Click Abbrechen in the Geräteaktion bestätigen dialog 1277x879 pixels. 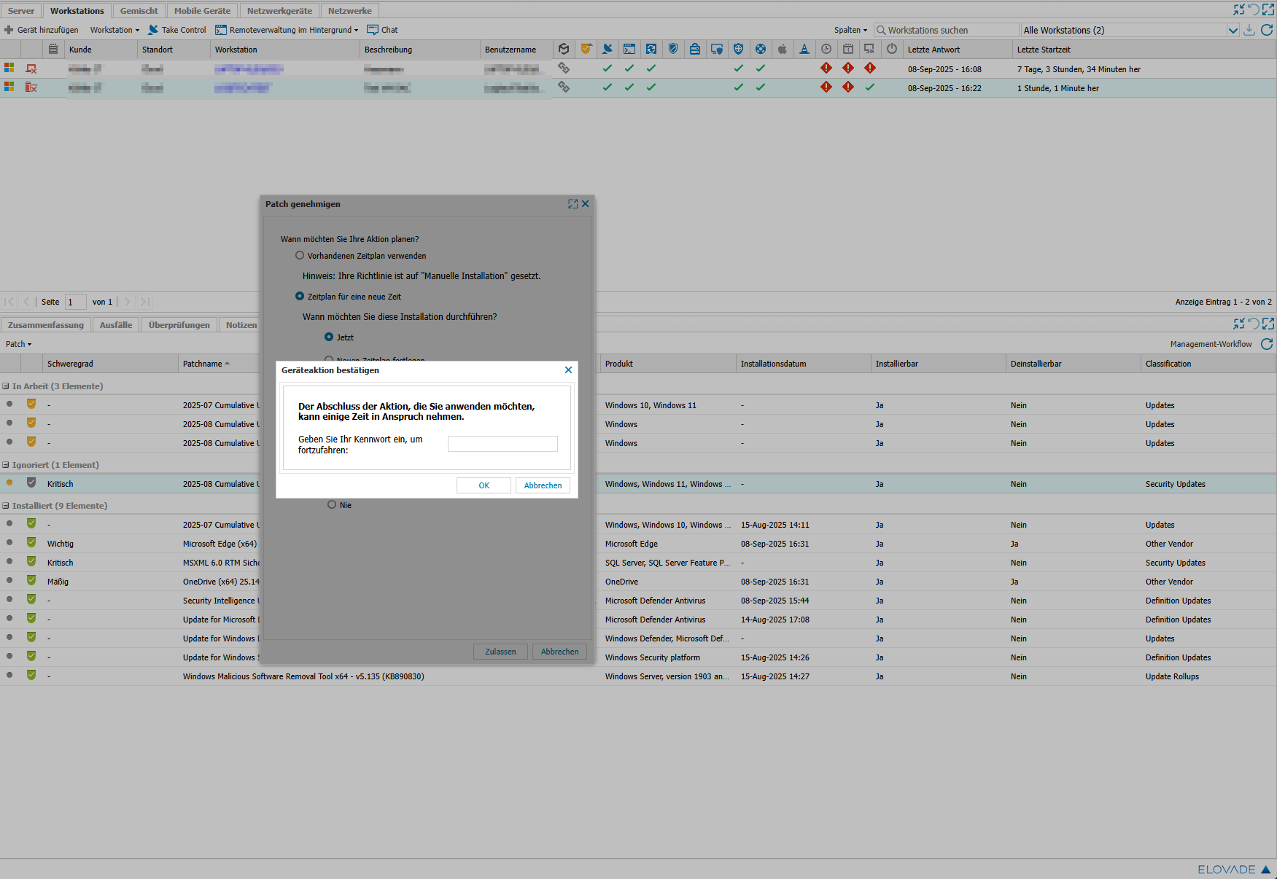pos(543,485)
